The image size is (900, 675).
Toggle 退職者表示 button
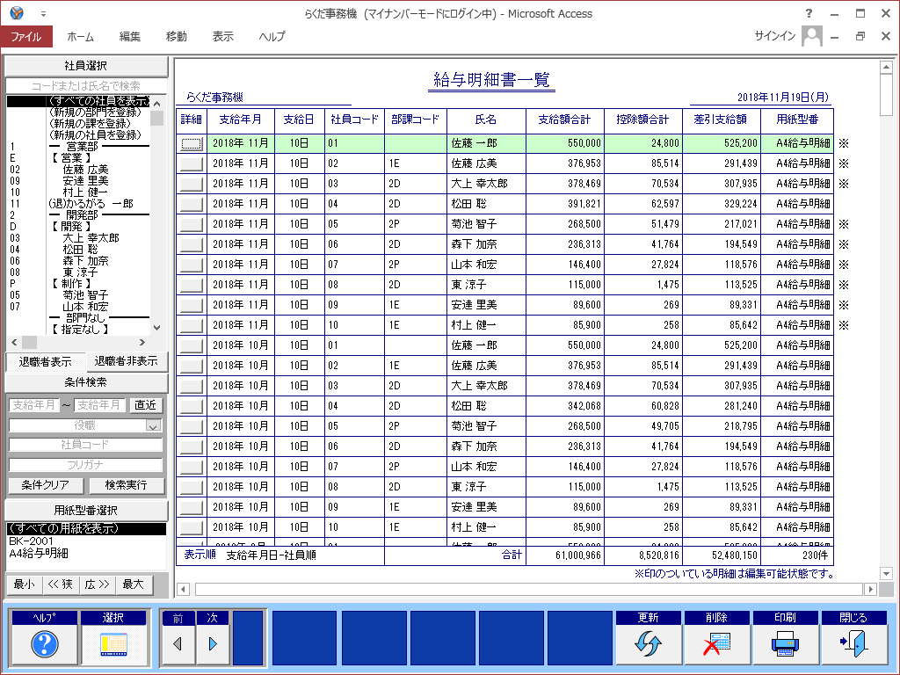pos(45,361)
